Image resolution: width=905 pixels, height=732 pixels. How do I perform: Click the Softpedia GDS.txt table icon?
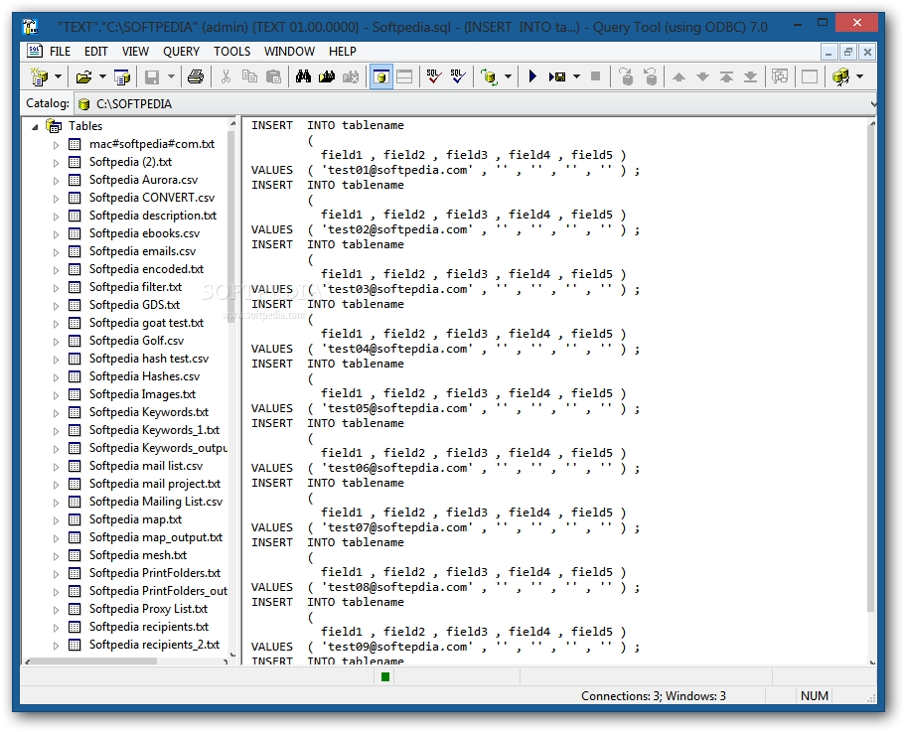pyautogui.click(x=75, y=305)
